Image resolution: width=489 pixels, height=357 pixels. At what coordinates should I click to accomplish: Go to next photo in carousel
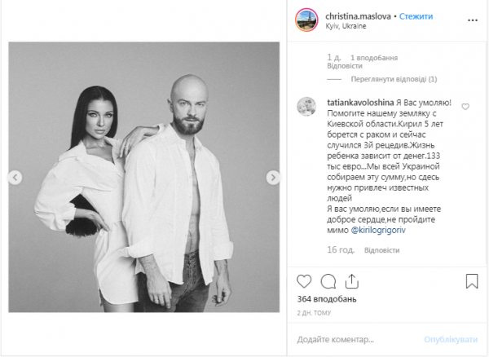273,178
